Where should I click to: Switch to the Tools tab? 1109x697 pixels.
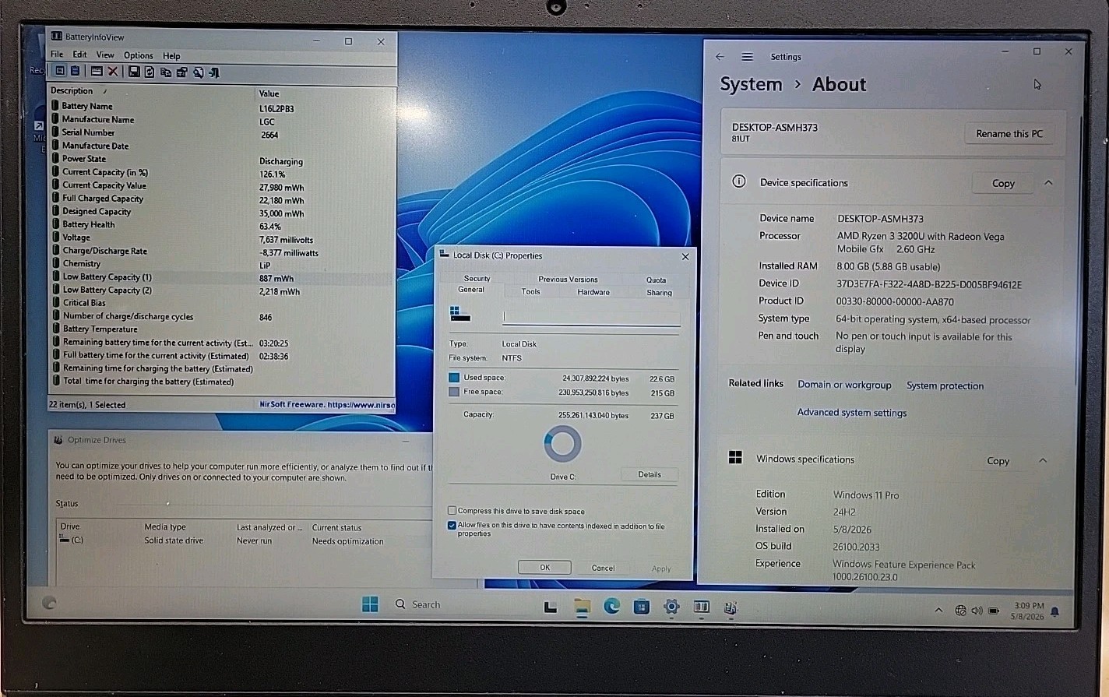point(530,291)
